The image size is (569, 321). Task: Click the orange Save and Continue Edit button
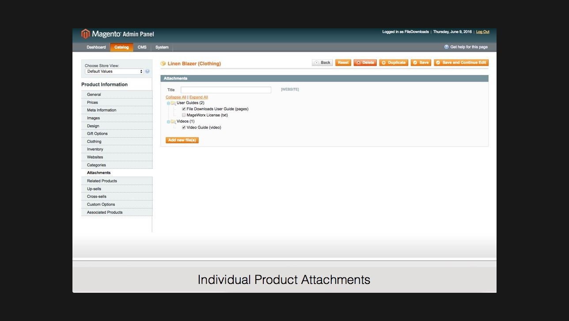461,62
